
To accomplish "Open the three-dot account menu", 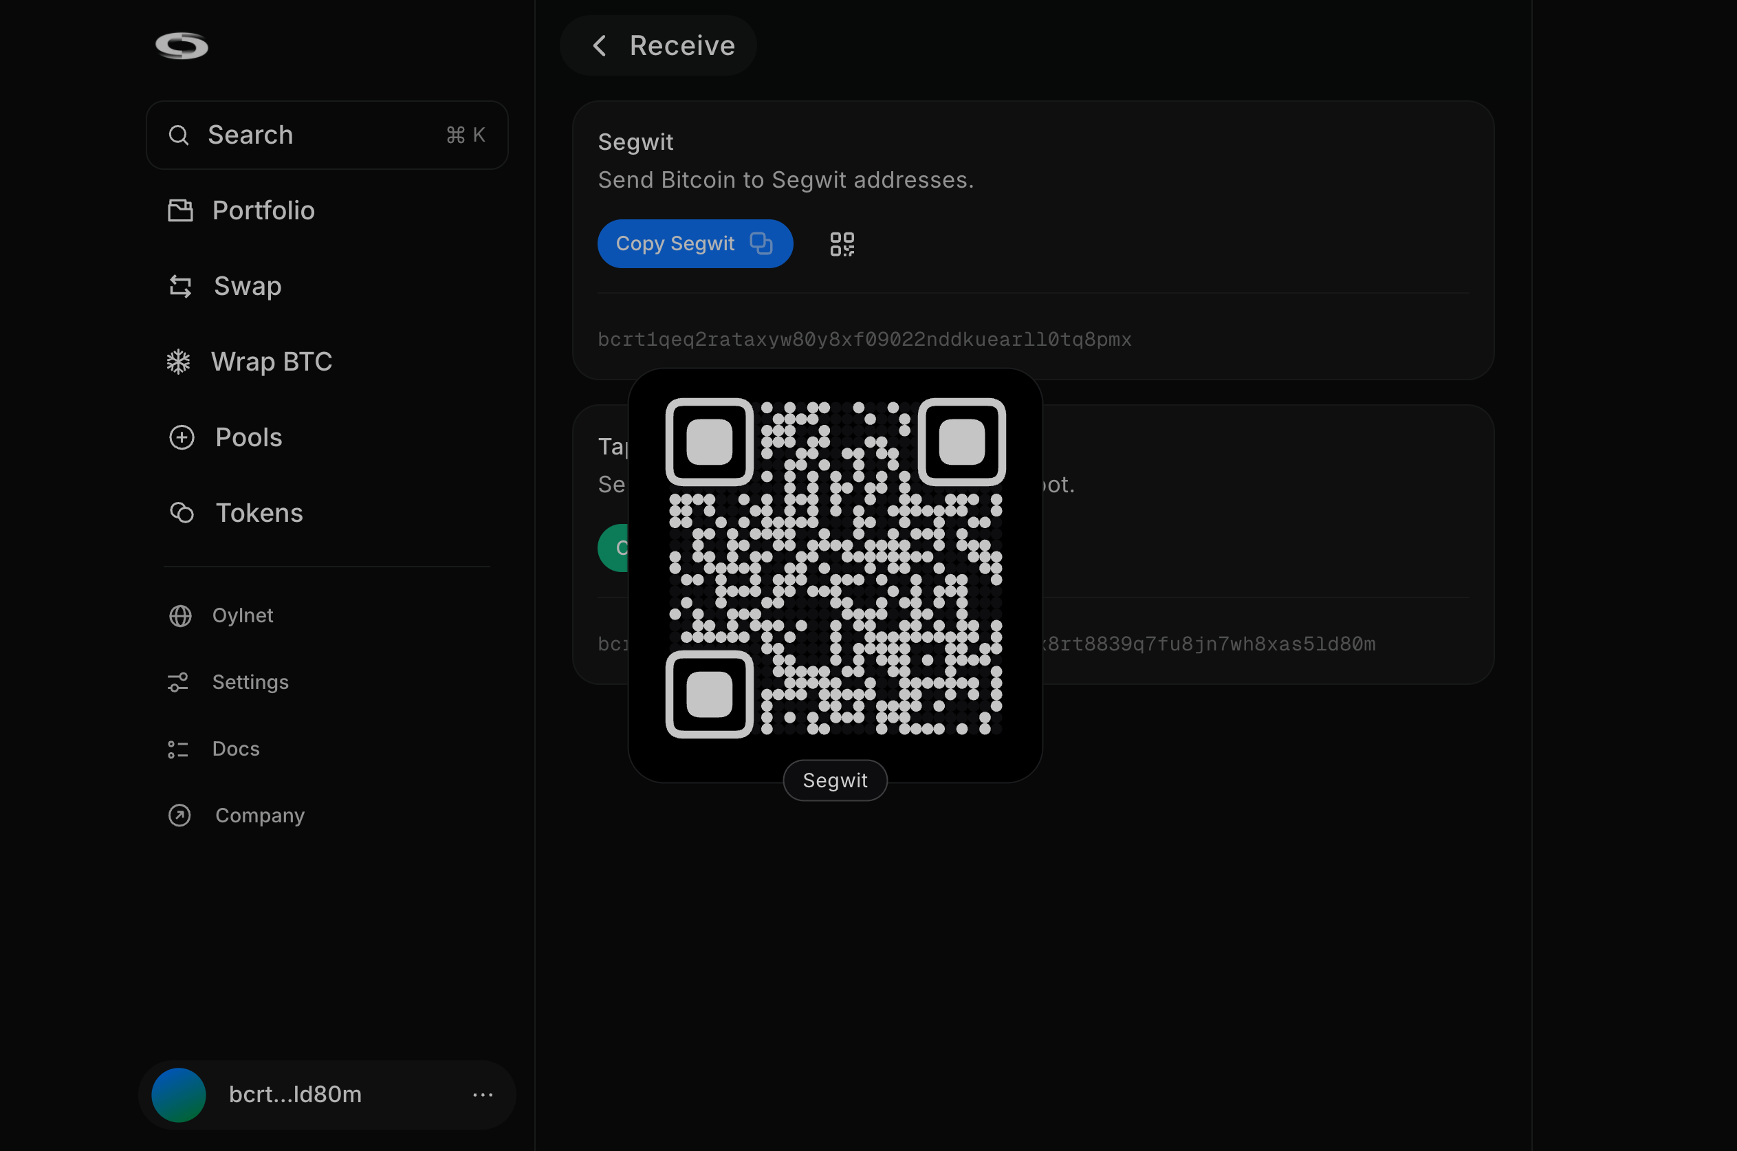I will pos(482,1095).
